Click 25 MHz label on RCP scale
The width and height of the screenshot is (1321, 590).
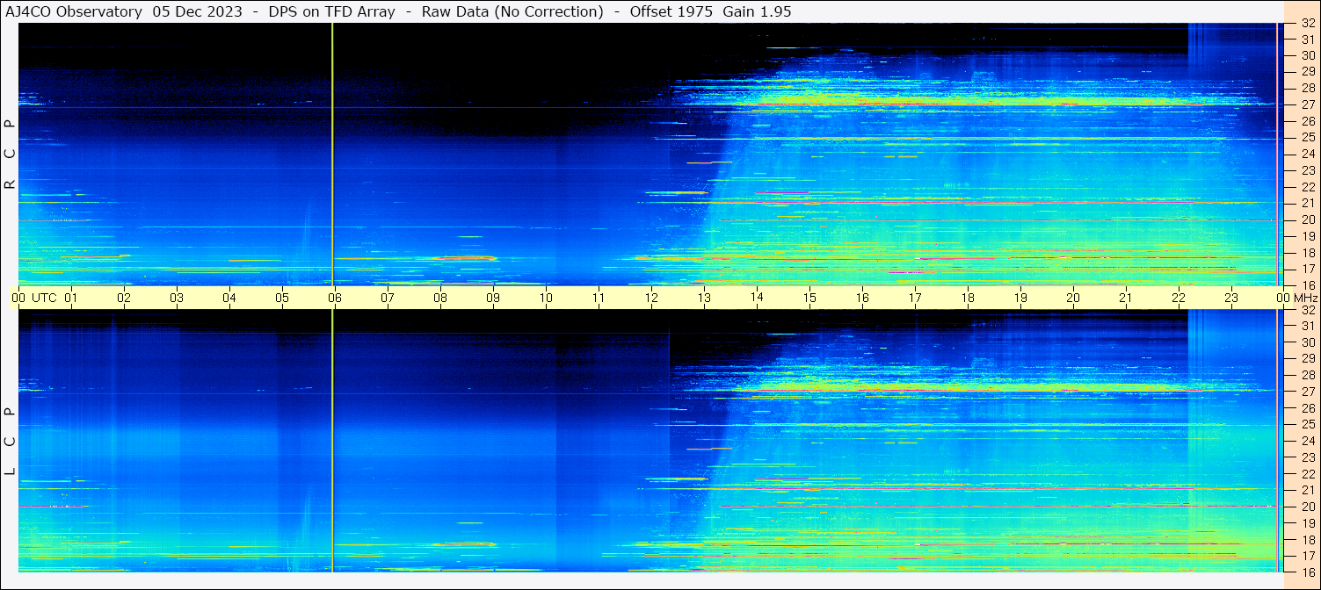coord(1307,137)
